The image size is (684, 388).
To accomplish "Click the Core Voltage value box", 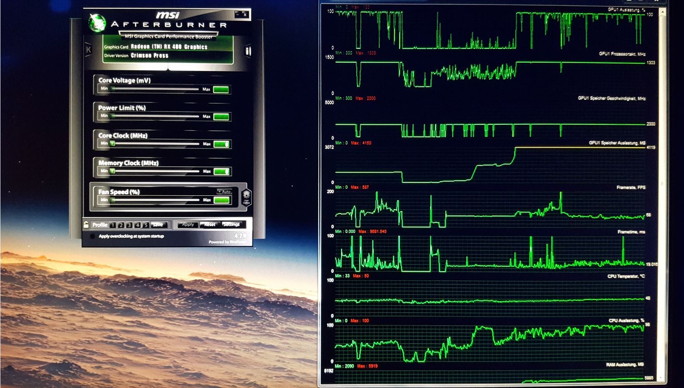I will [x=221, y=89].
